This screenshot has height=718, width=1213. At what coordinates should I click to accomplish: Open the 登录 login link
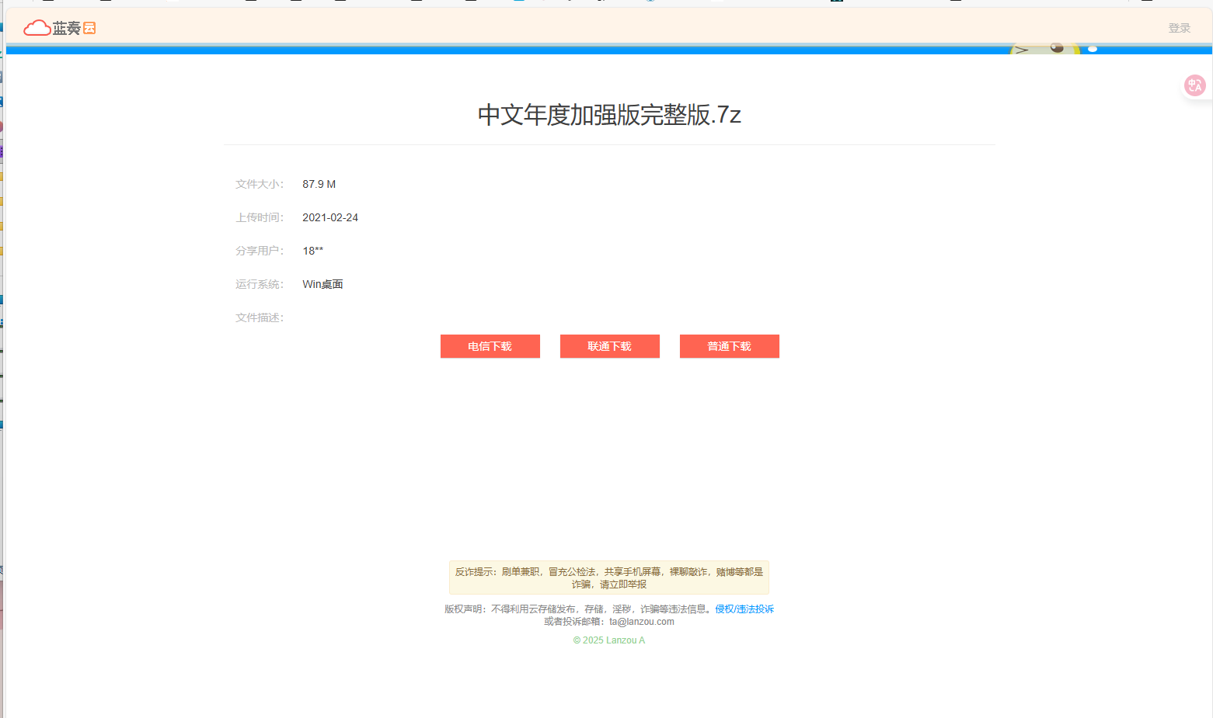(x=1180, y=27)
